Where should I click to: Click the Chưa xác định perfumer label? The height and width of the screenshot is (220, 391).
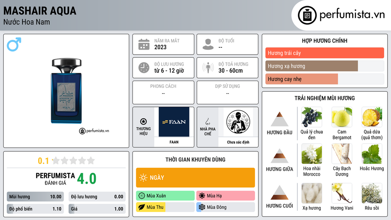coord(238,142)
